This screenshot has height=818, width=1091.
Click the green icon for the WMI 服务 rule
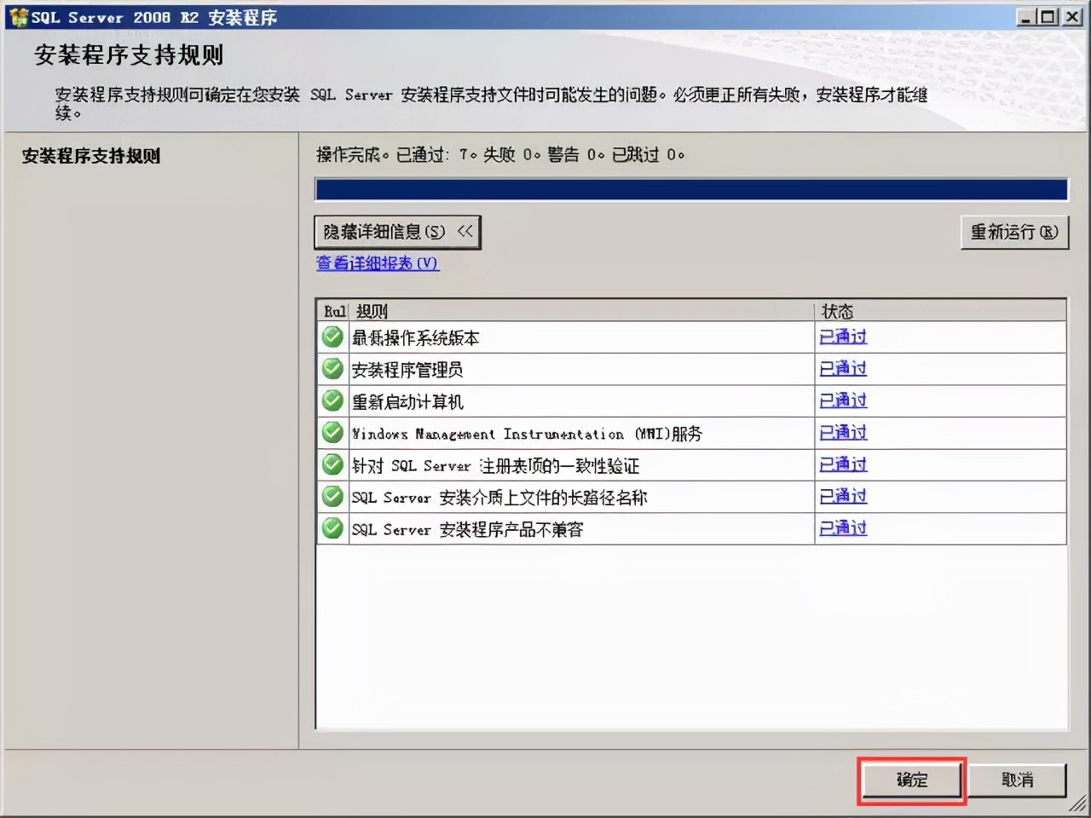coord(332,432)
